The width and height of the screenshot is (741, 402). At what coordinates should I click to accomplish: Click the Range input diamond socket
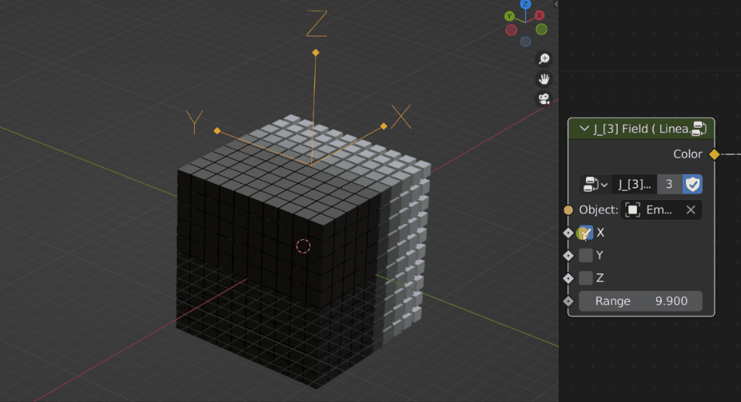(568, 301)
